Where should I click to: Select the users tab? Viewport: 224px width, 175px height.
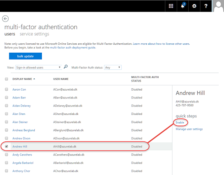[x=9, y=34]
